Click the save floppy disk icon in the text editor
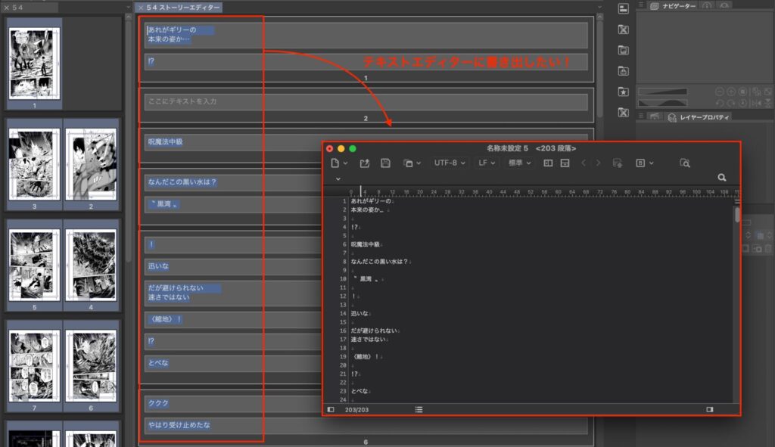Screen dimensions: 775x447 coord(385,163)
